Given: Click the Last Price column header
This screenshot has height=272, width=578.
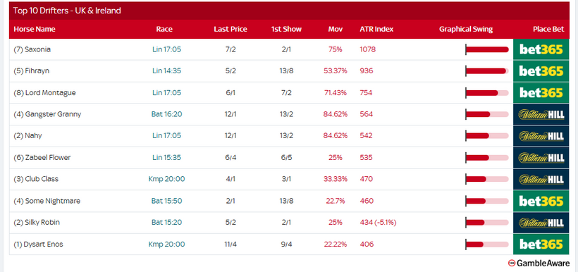Looking at the screenshot, I should [x=230, y=29].
